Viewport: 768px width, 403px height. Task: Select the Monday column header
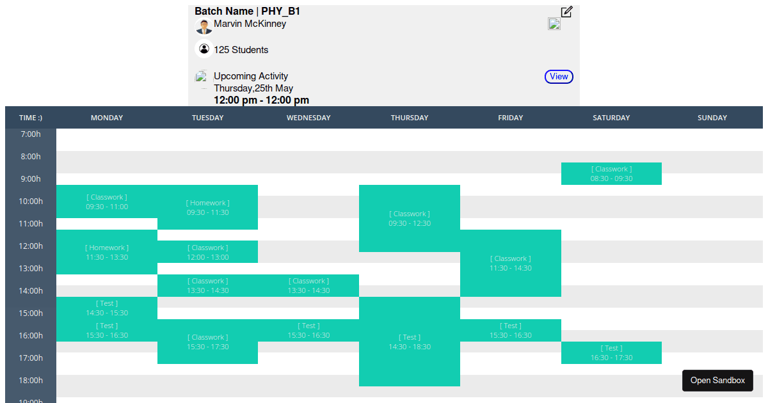(107, 118)
